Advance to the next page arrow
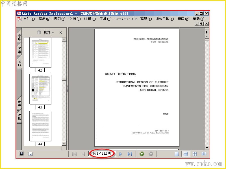Viewport: 226px width, 169px height. tap(121, 154)
